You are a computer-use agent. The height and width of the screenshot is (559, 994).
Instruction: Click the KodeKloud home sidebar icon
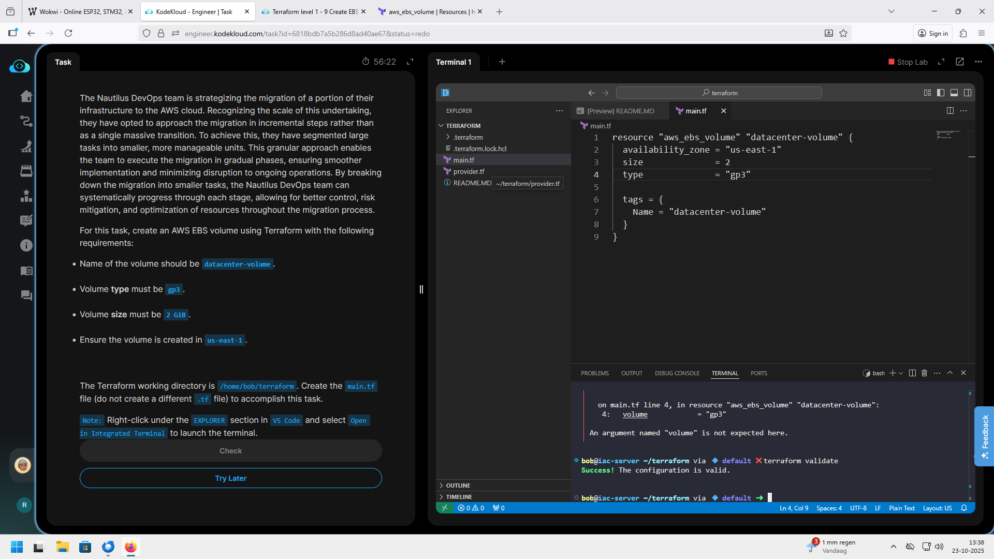click(26, 96)
